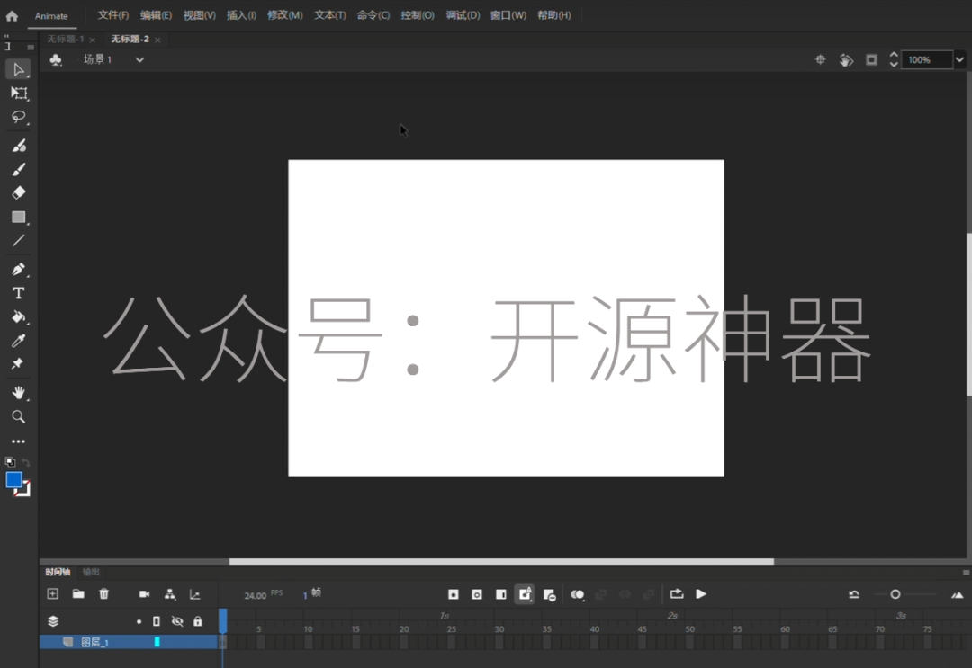Screen dimensions: 972x668
Task: Open the 窗口(W) menu
Action: 508,15
